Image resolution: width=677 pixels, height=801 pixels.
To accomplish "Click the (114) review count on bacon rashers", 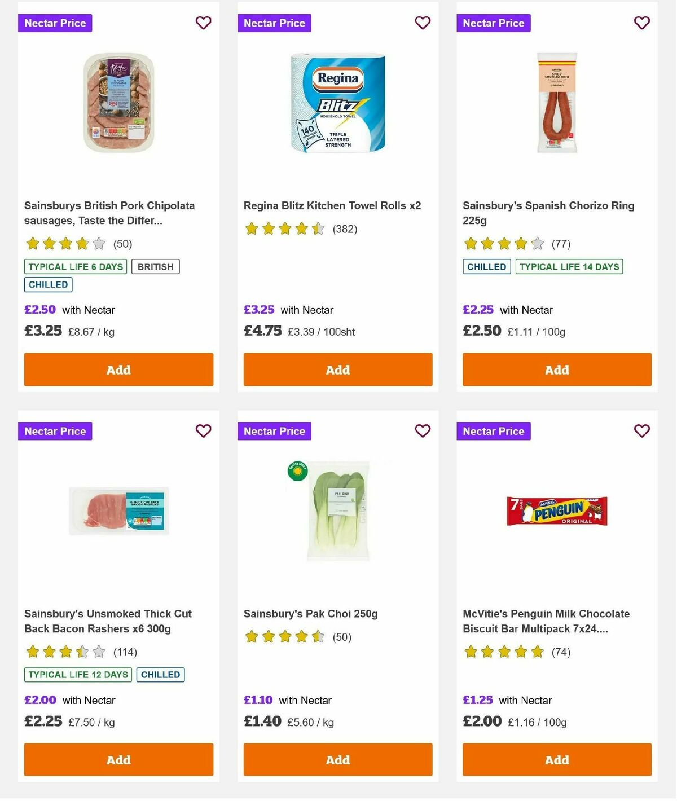I will coord(125,652).
